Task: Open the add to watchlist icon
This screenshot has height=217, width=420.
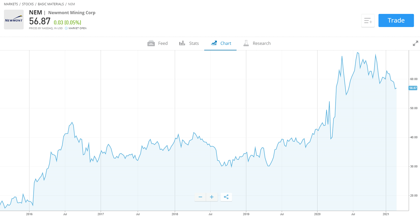Action: pos(368,20)
